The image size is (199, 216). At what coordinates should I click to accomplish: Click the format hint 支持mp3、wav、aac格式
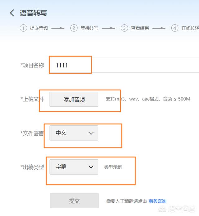coord(148,99)
